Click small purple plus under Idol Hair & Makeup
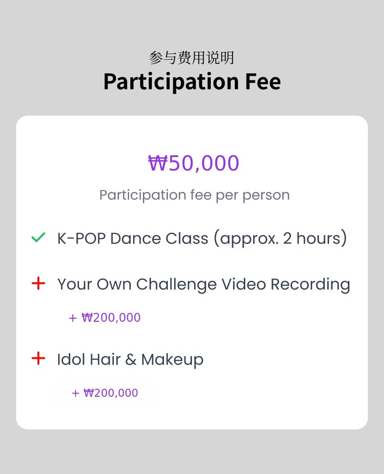Viewport: 384px width, 474px height. pyautogui.click(x=75, y=393)
